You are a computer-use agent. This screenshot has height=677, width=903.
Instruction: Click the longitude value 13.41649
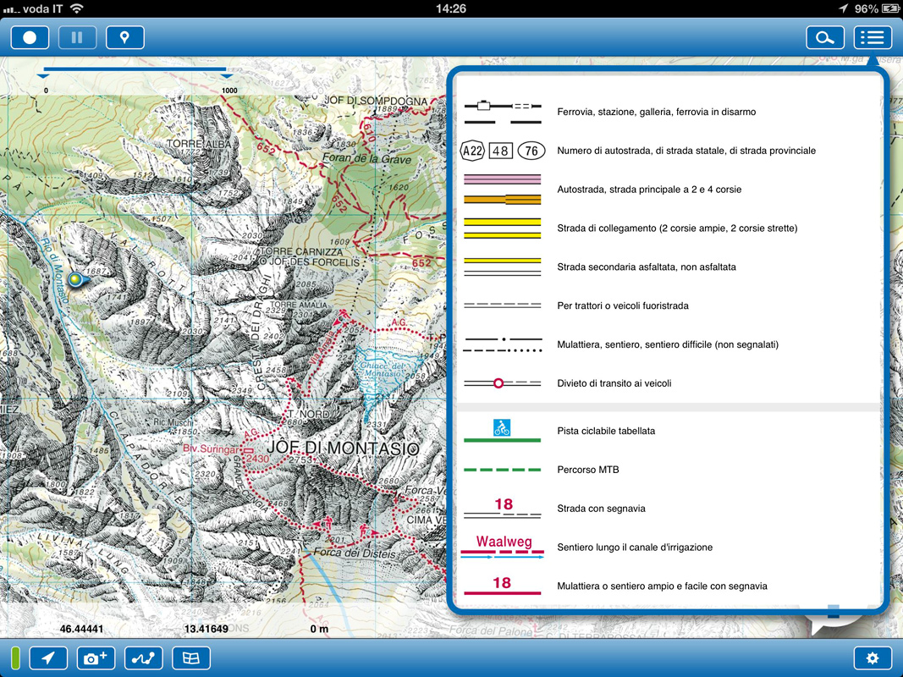tap(206, 630)
